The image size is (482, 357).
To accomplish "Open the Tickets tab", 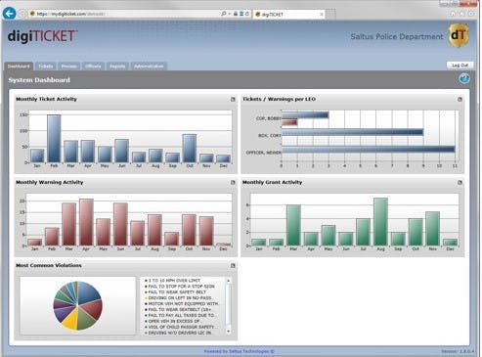I will pos(46,67).
